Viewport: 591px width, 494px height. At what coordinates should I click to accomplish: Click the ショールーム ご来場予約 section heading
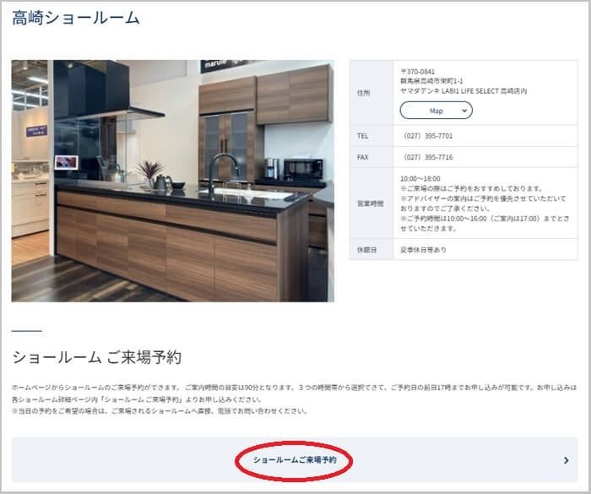[x=96, y=356]
